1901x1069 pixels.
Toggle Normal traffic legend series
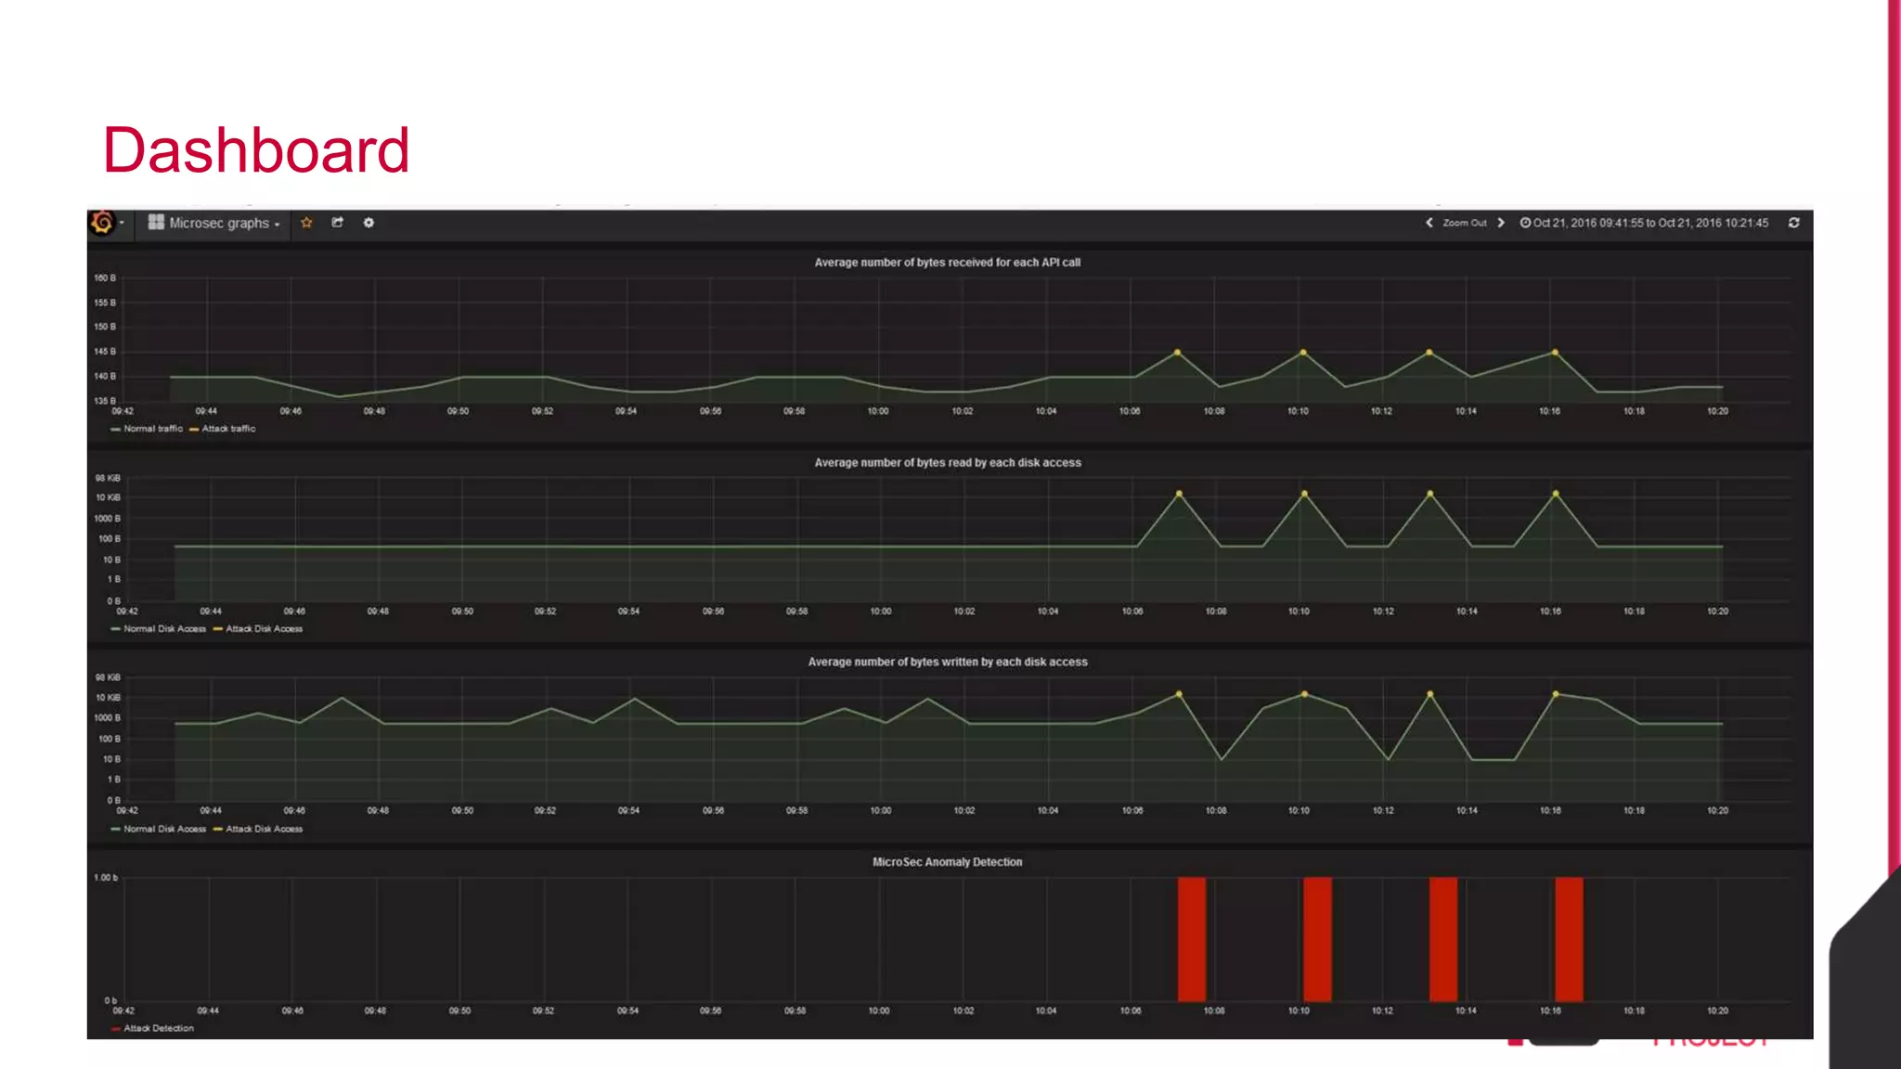152,429
